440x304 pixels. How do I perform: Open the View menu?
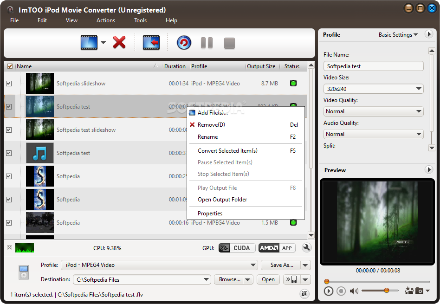tap(71, 20)
